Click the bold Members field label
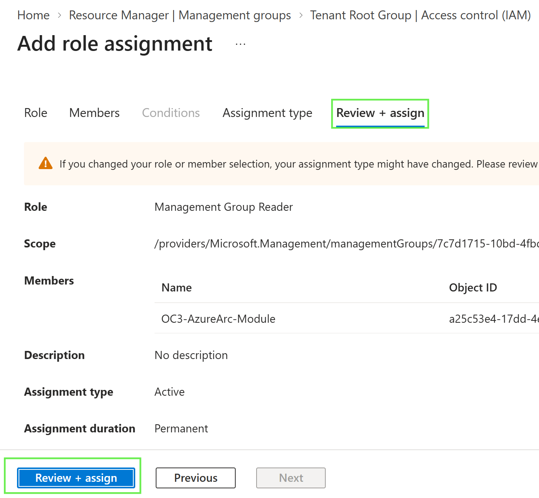This screenshot has height=498, width=539. pos(49,281)
